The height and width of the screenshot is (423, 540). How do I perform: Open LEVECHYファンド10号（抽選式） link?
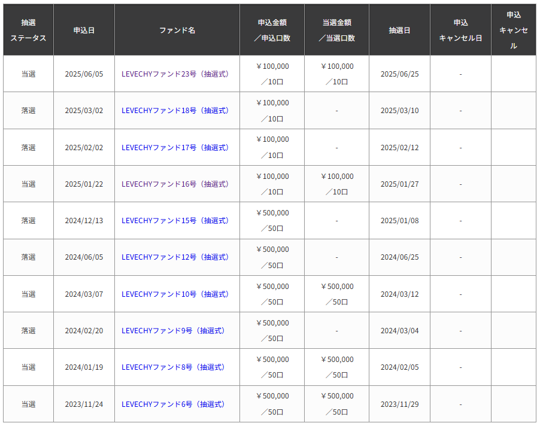coord(175,294)
